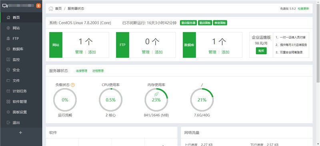The width and height of the screenshot is (320, 146).
Task: Click the 内存使用率 23% gauge
Action: click(x=156, y=100)
